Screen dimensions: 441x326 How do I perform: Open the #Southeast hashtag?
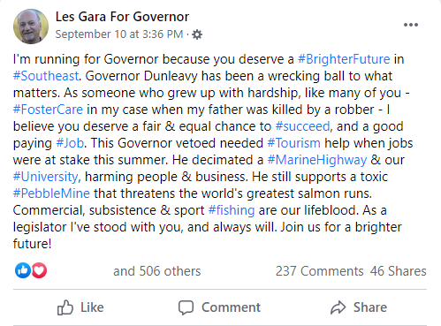pos(46,76)
